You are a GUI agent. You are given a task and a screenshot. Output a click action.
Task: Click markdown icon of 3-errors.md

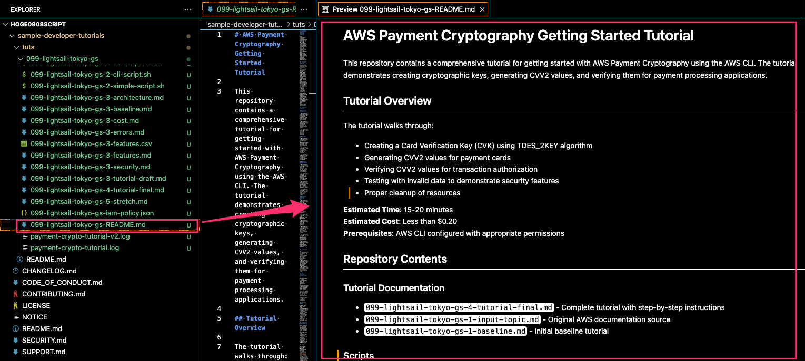click(x=24, y=132)
